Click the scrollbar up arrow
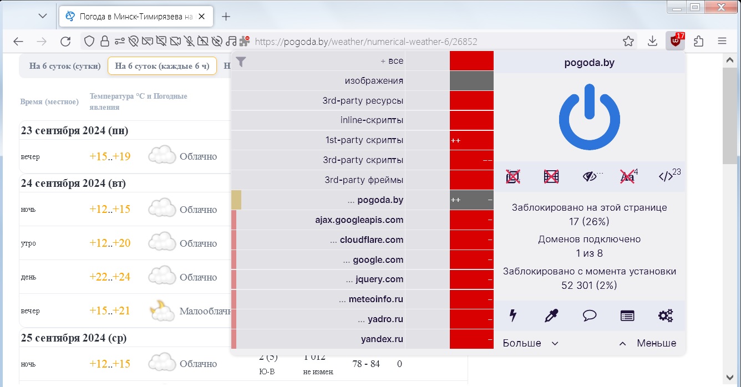Viewport: 741px width, 387px height. click(729, 60)
